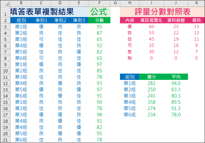This screenshot has height=143, width=205.
Task: Select row 21 header
Action: tap(5, 140)
